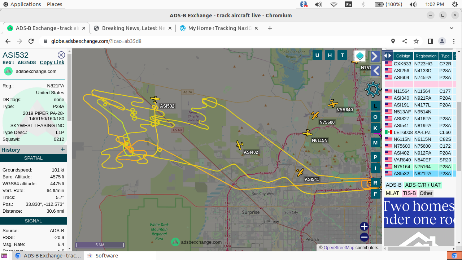Toggle the U map button

coord(317,55)
